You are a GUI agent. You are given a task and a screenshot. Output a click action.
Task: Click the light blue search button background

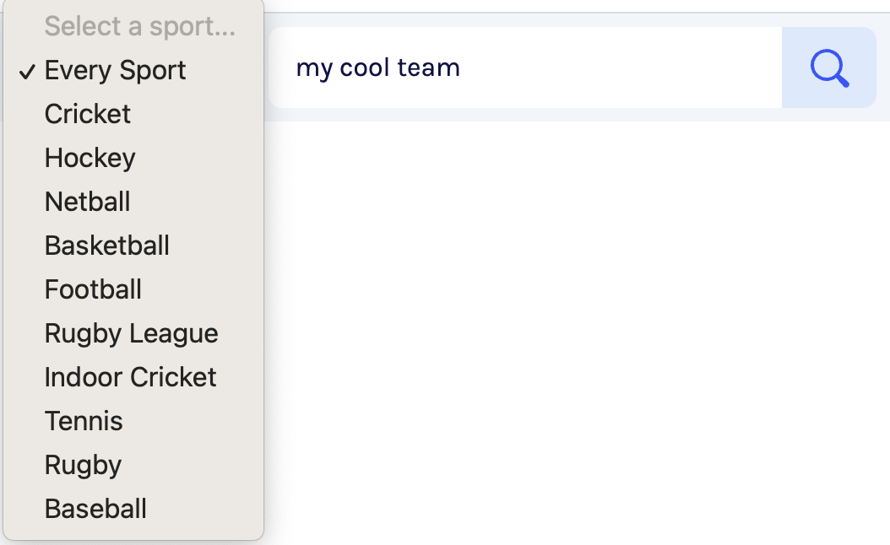pos(829,67)
